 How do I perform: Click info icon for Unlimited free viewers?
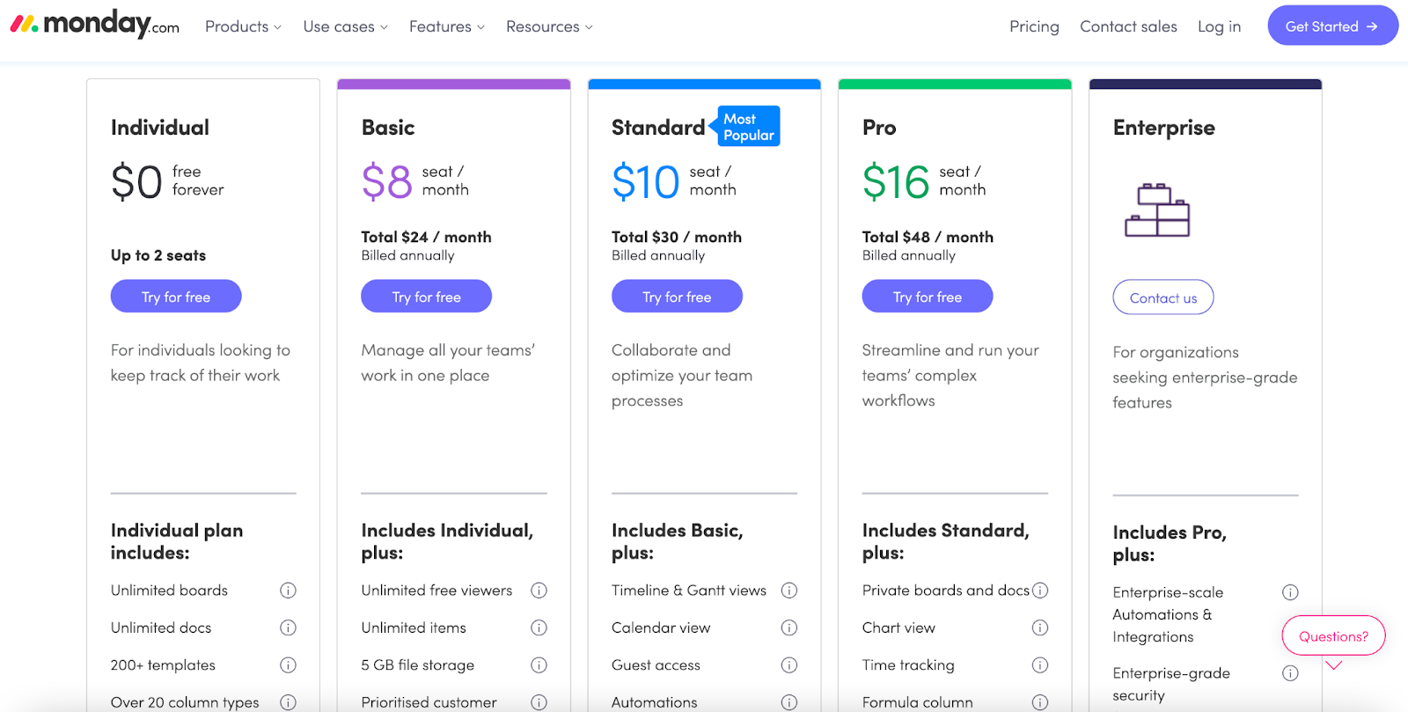[539, 591]
